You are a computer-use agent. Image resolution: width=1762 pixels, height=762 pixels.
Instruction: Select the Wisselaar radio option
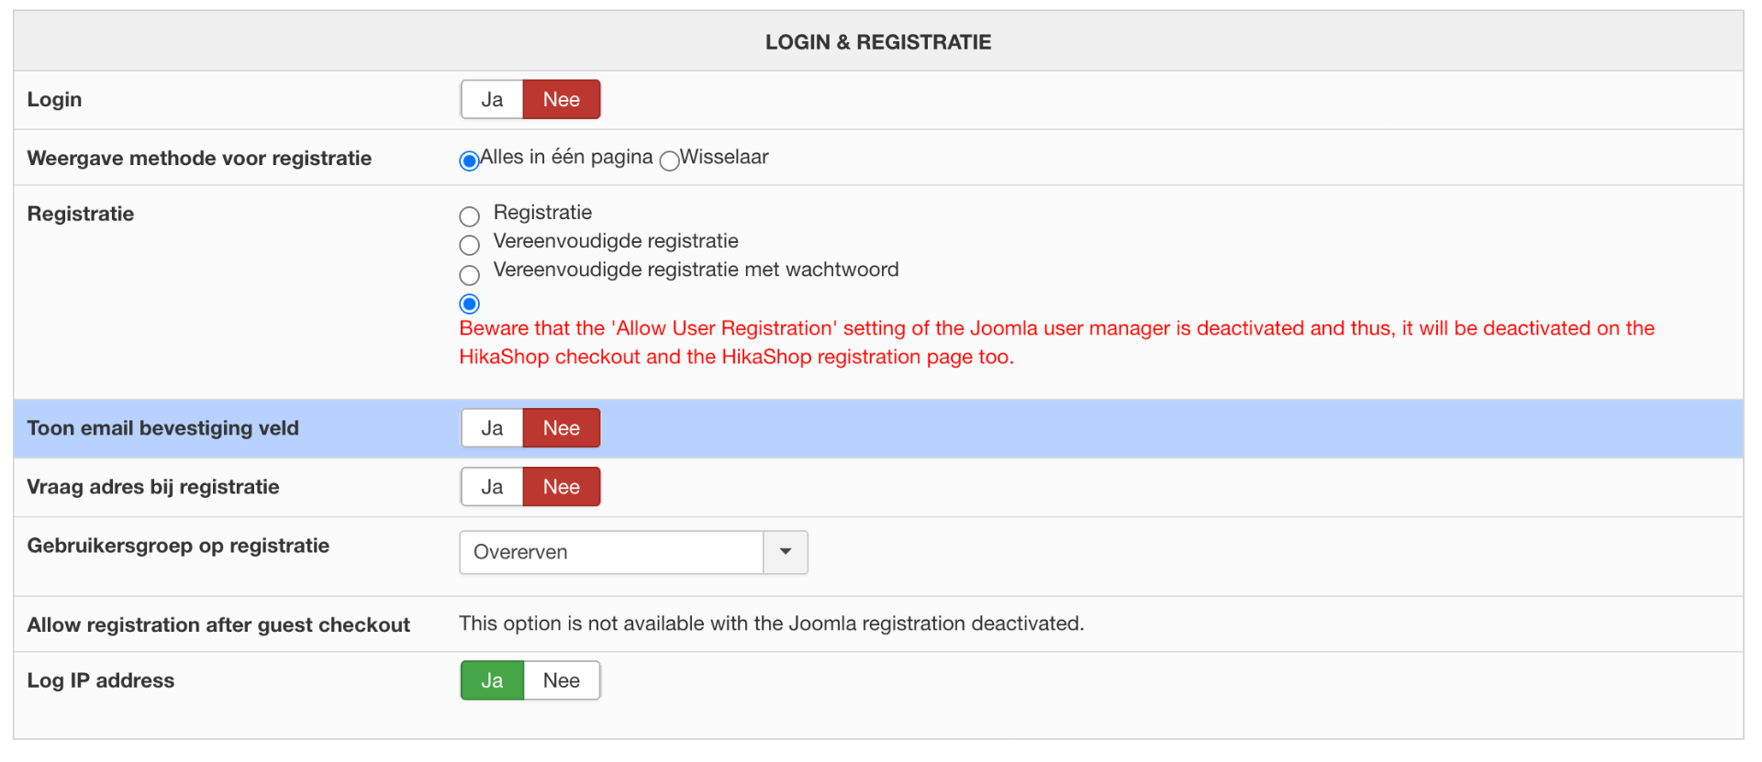[x=670, y=161]
